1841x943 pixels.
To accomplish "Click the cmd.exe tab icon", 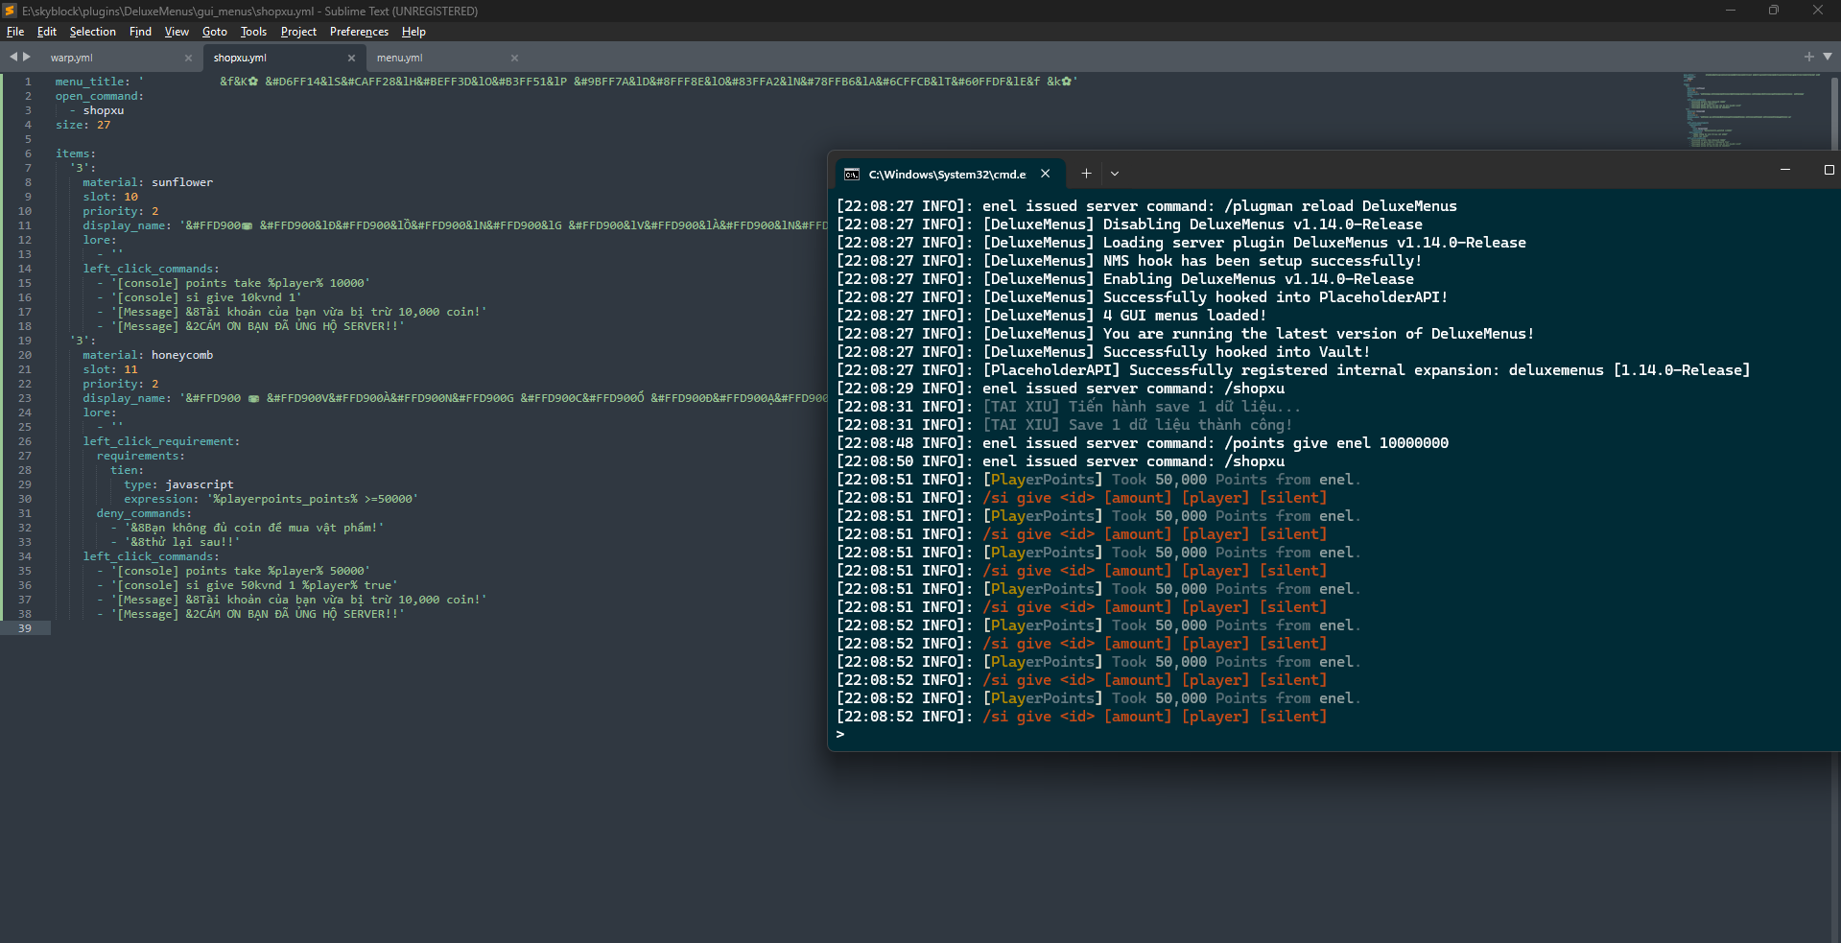I will point(851,175).
